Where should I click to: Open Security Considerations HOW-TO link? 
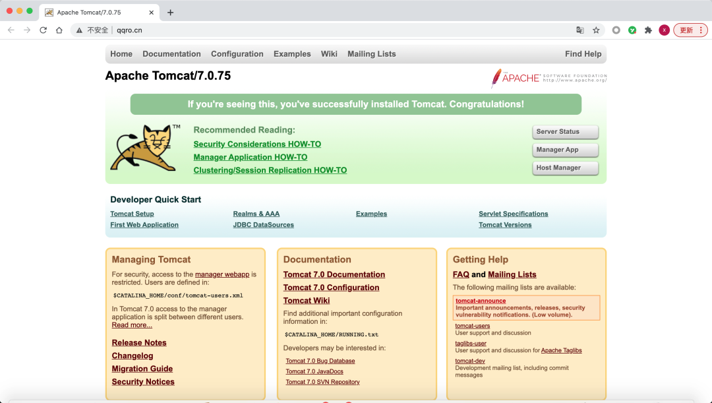click(257, 144)
